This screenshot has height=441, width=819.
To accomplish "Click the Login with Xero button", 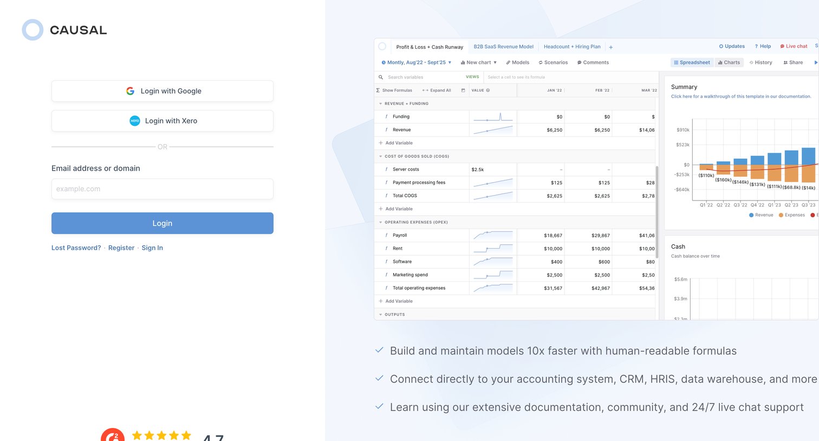I will (162, 121).
